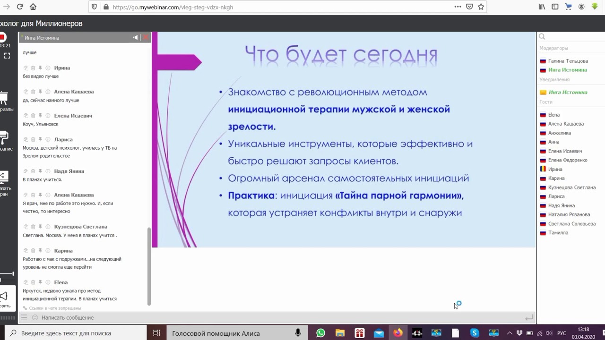Click search icon in participants panel
The image size is (605, 340).
(542, 37)
